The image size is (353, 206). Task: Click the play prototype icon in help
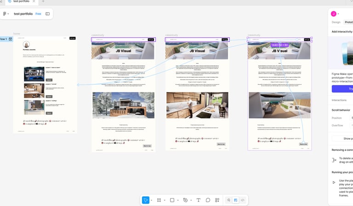[334, 183]
